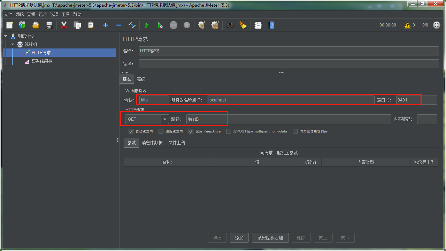Screen dimensions: 446x251
Task: Click the 向下 button
Action: [345, 238]
